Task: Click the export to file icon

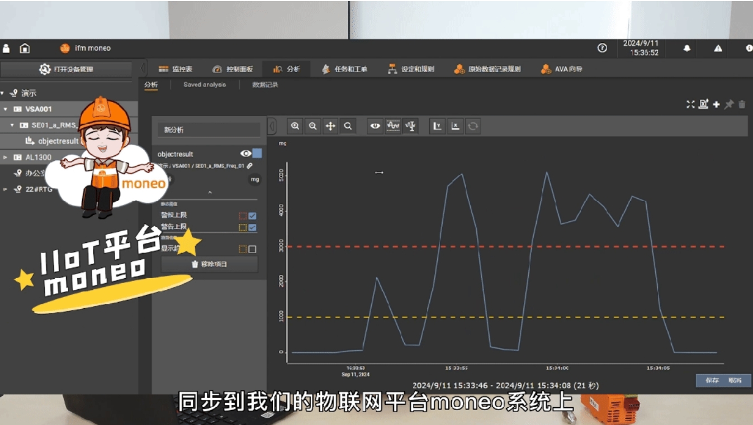Action: (x=704, y=104)
